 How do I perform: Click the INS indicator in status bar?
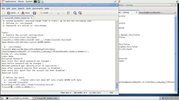(x=111, y=92)
